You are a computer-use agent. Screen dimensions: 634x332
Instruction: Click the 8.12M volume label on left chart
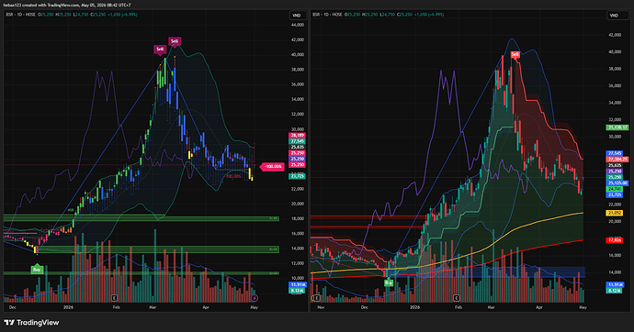coord(297,291)
